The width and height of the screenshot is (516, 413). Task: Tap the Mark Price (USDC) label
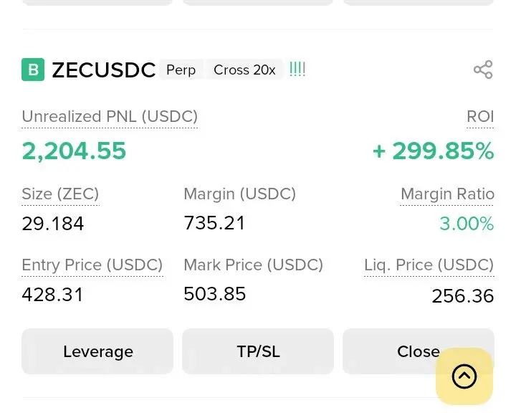[253, 265]
